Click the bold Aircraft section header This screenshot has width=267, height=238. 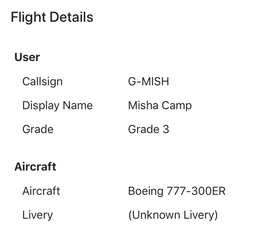(35, 167)
